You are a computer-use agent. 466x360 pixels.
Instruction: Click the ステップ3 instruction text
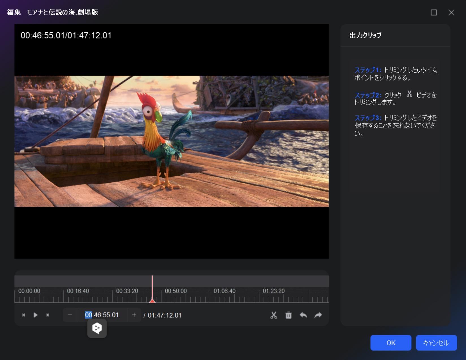click(396, 125)
